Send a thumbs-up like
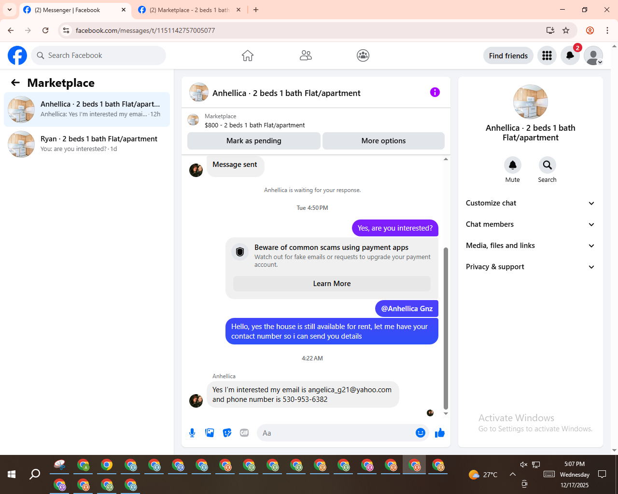618x494 pixels. 440,433
